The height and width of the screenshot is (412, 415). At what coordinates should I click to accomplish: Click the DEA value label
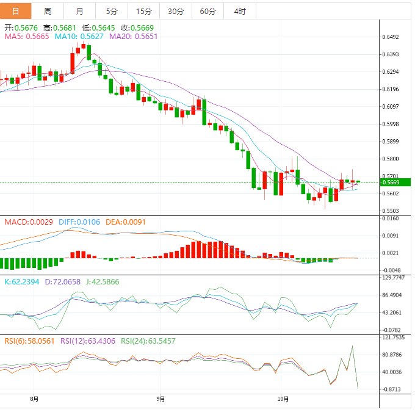125,222
